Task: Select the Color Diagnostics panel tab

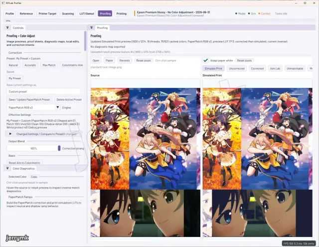Action: click(23, 168)
